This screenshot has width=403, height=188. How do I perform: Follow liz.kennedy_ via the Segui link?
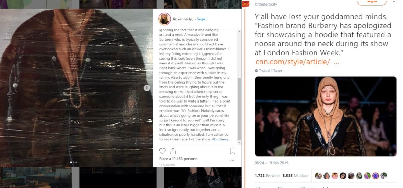point(201,19)
